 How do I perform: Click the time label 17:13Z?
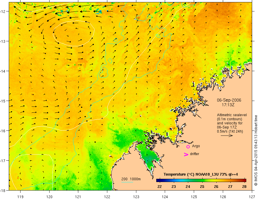[x=228, y=104]
